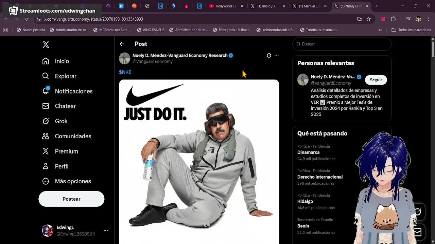Open the kokoronofansub bookmark
The height and width of the screenshot is (244, 435).
(275, 30)
